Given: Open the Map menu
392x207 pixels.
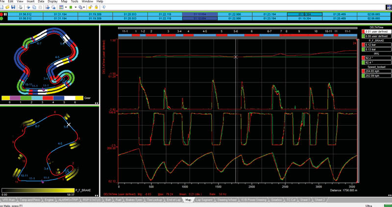Looking at the screenshot, I should (x=64, y=1).
